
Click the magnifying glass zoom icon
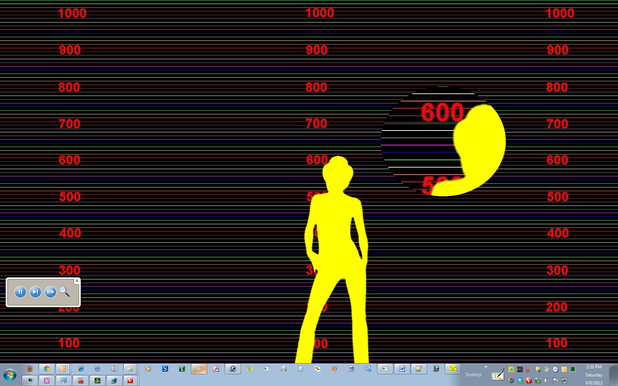(65, 292)
